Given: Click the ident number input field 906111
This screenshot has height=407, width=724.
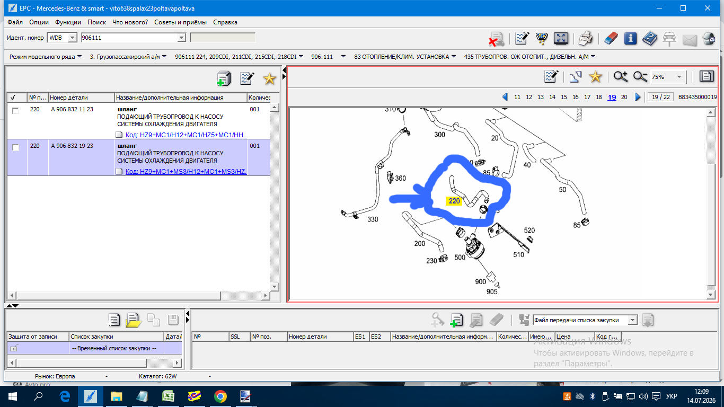Looking at the screenshot, I should (129, 38).
